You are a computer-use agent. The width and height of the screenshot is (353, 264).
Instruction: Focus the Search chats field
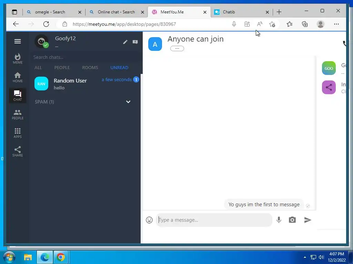click(85, 57)
